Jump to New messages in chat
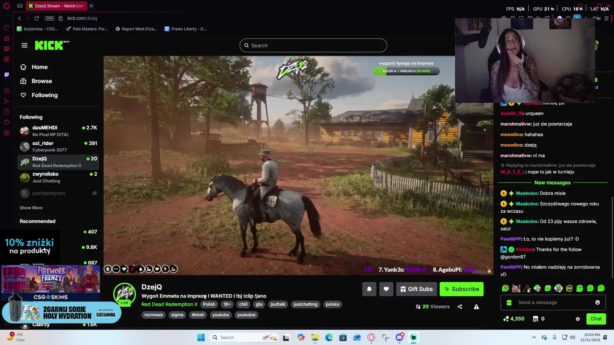The image size is (614, 345). click(553, 183)
